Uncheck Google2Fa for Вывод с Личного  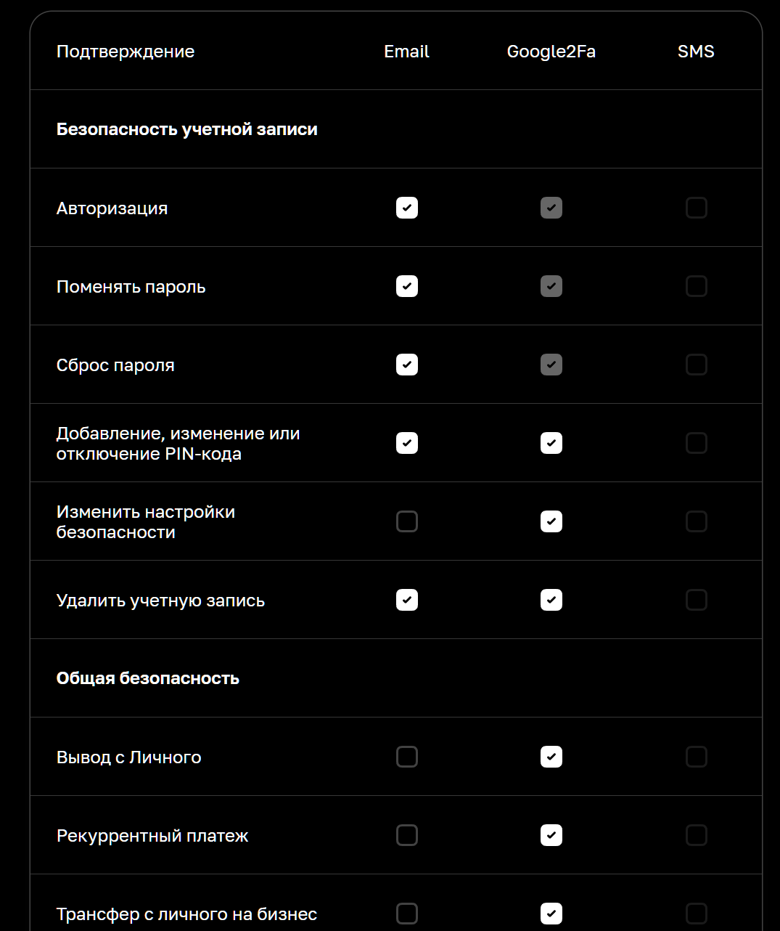[551, 757]
